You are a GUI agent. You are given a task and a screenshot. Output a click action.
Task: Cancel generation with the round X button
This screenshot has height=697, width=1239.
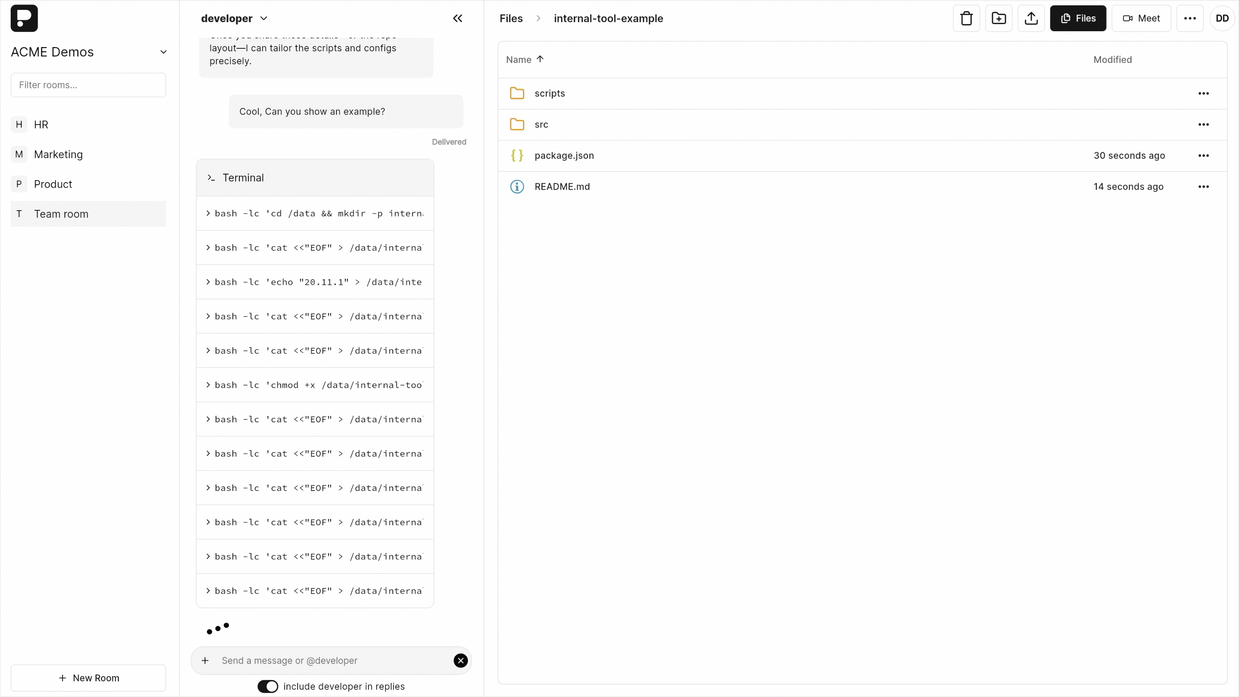tap(460, 660)
